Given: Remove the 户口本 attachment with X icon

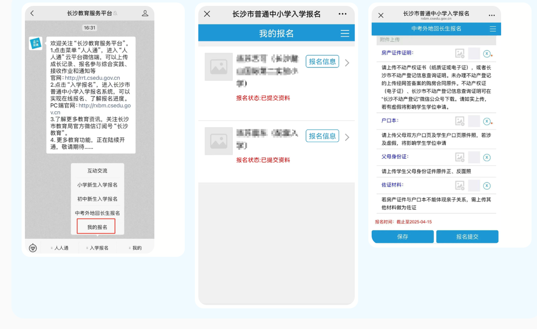Looking at the screenshot, I should pos(487,121).
